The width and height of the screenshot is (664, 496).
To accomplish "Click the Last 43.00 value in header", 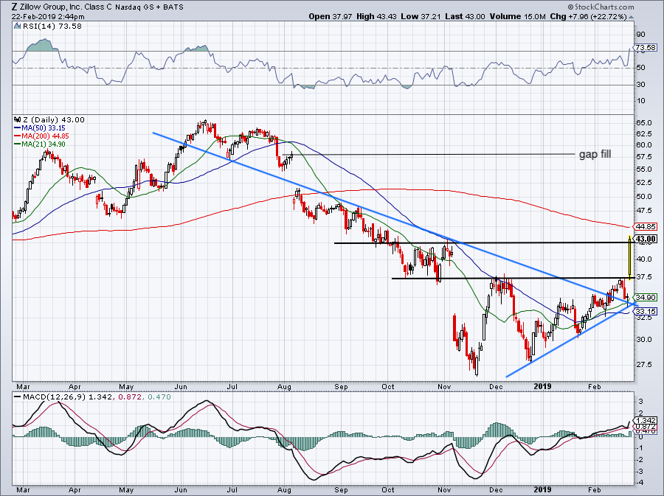I will point(465,16).
